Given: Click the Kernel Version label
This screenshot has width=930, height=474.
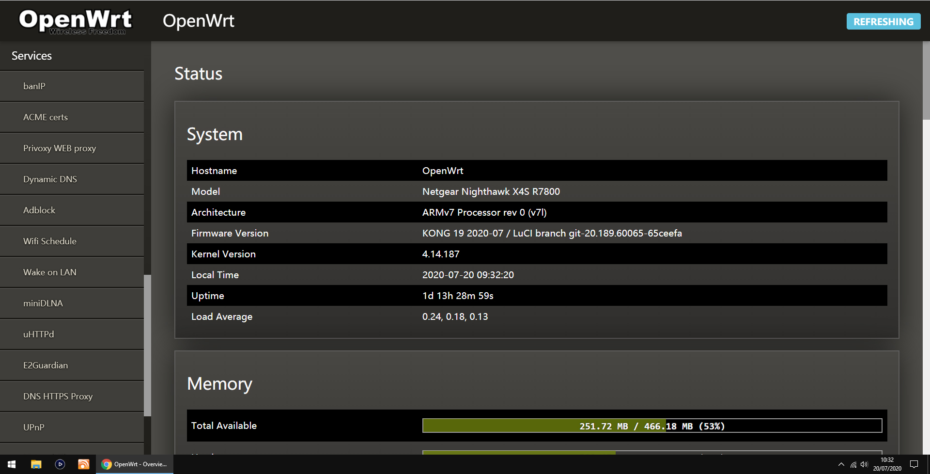Looking at the screenshot, I should [223, 254].
